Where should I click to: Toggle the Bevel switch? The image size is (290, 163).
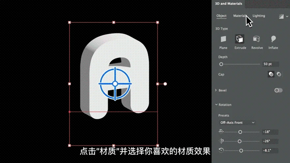pyautogui.click(x=278, y=90)
